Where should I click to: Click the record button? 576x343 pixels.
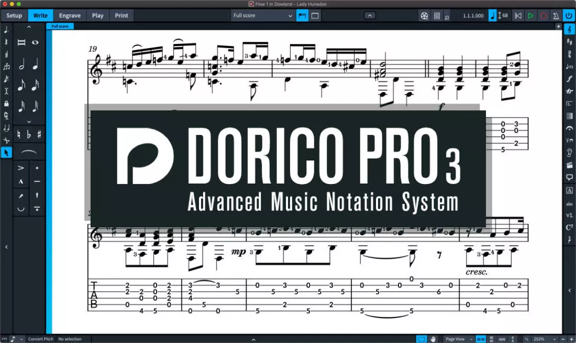544,16
